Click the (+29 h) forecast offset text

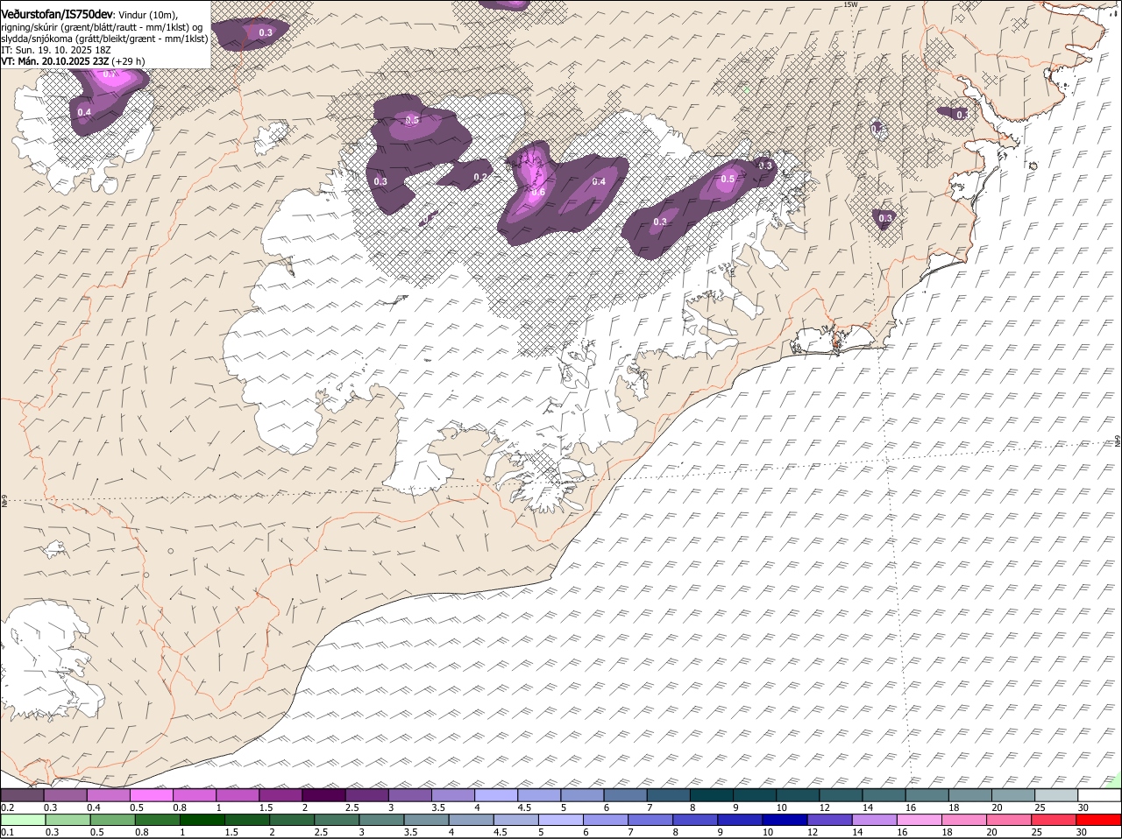click(x=128, y=61)
